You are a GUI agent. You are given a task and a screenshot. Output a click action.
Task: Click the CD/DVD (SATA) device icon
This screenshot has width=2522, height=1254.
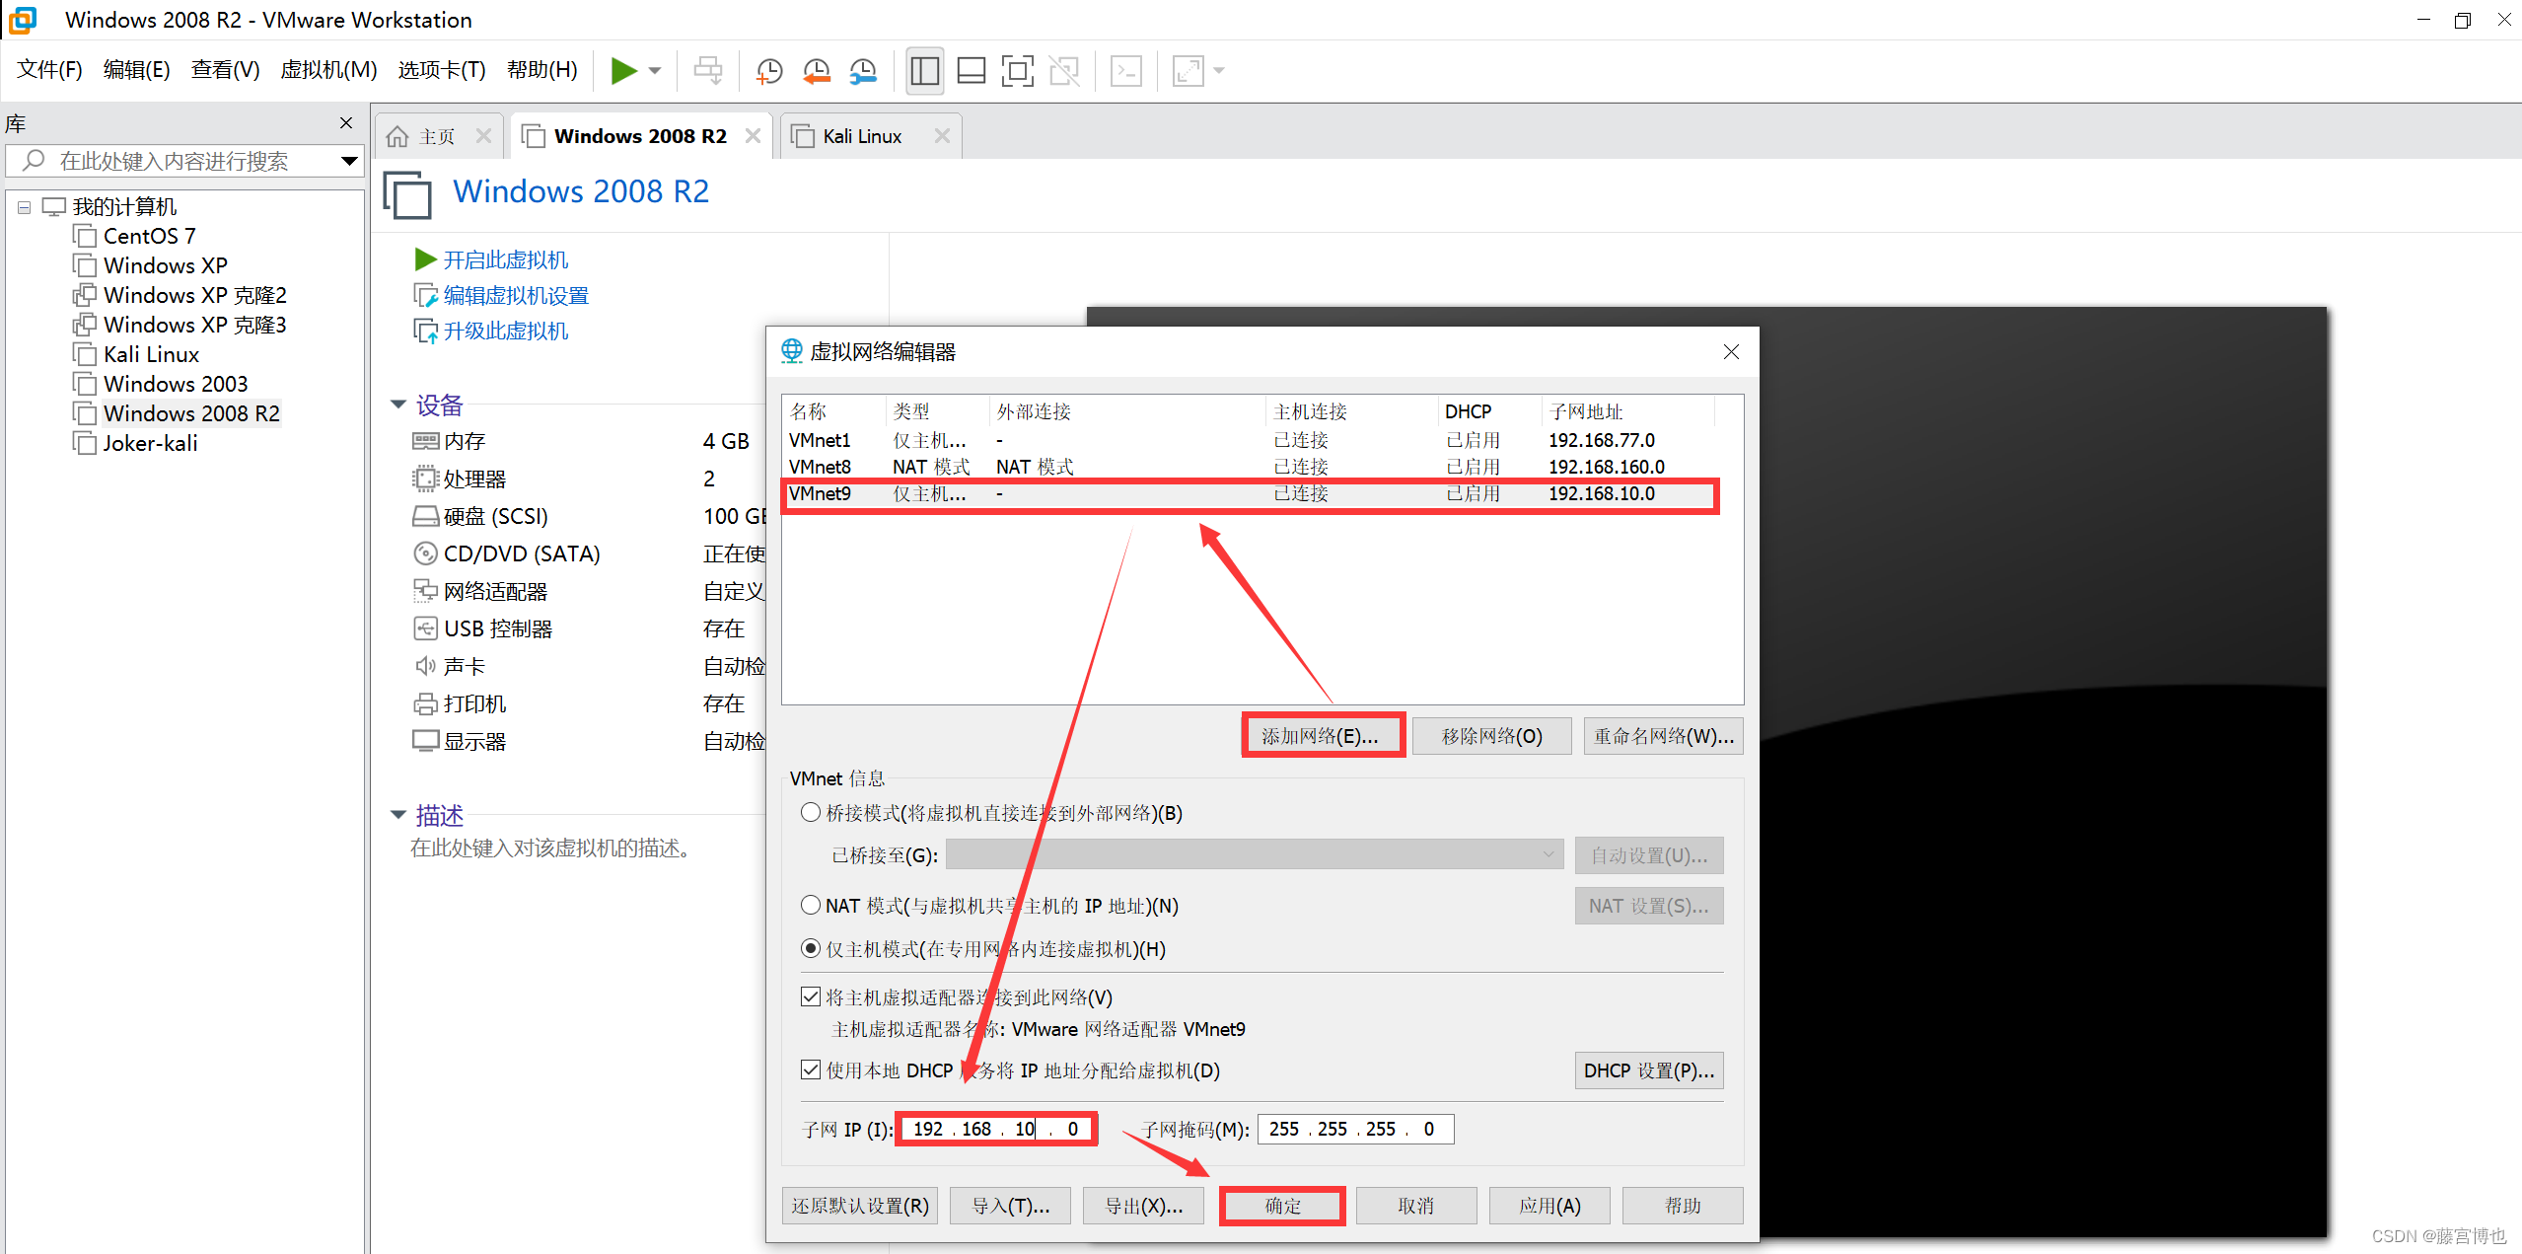425,553
